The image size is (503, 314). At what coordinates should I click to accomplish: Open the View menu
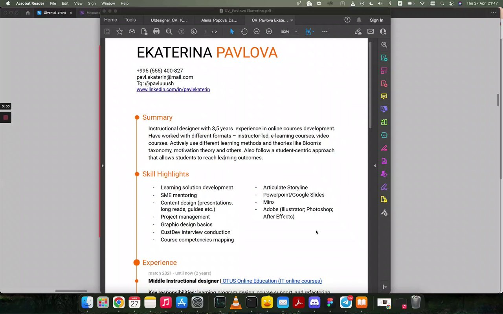click(x=78, y=3)
